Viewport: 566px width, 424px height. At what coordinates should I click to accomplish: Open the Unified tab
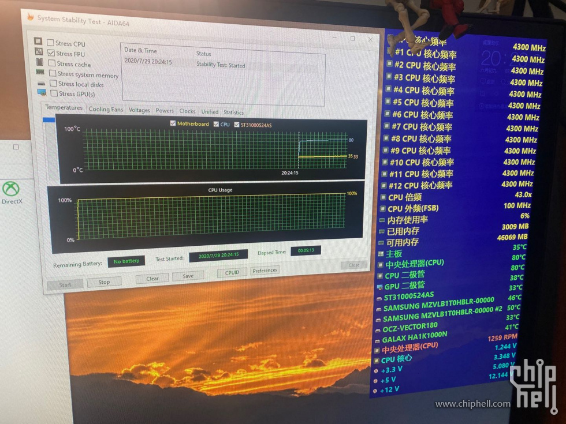210,112
